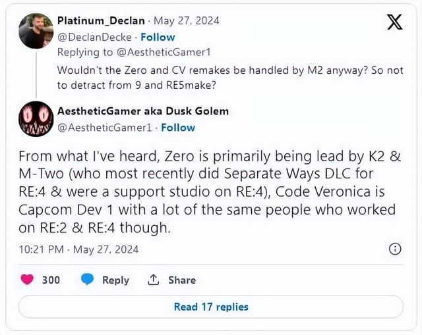Open the @DeclanDecke handle link
422x335 pixels.
click(x=96, y=37)
